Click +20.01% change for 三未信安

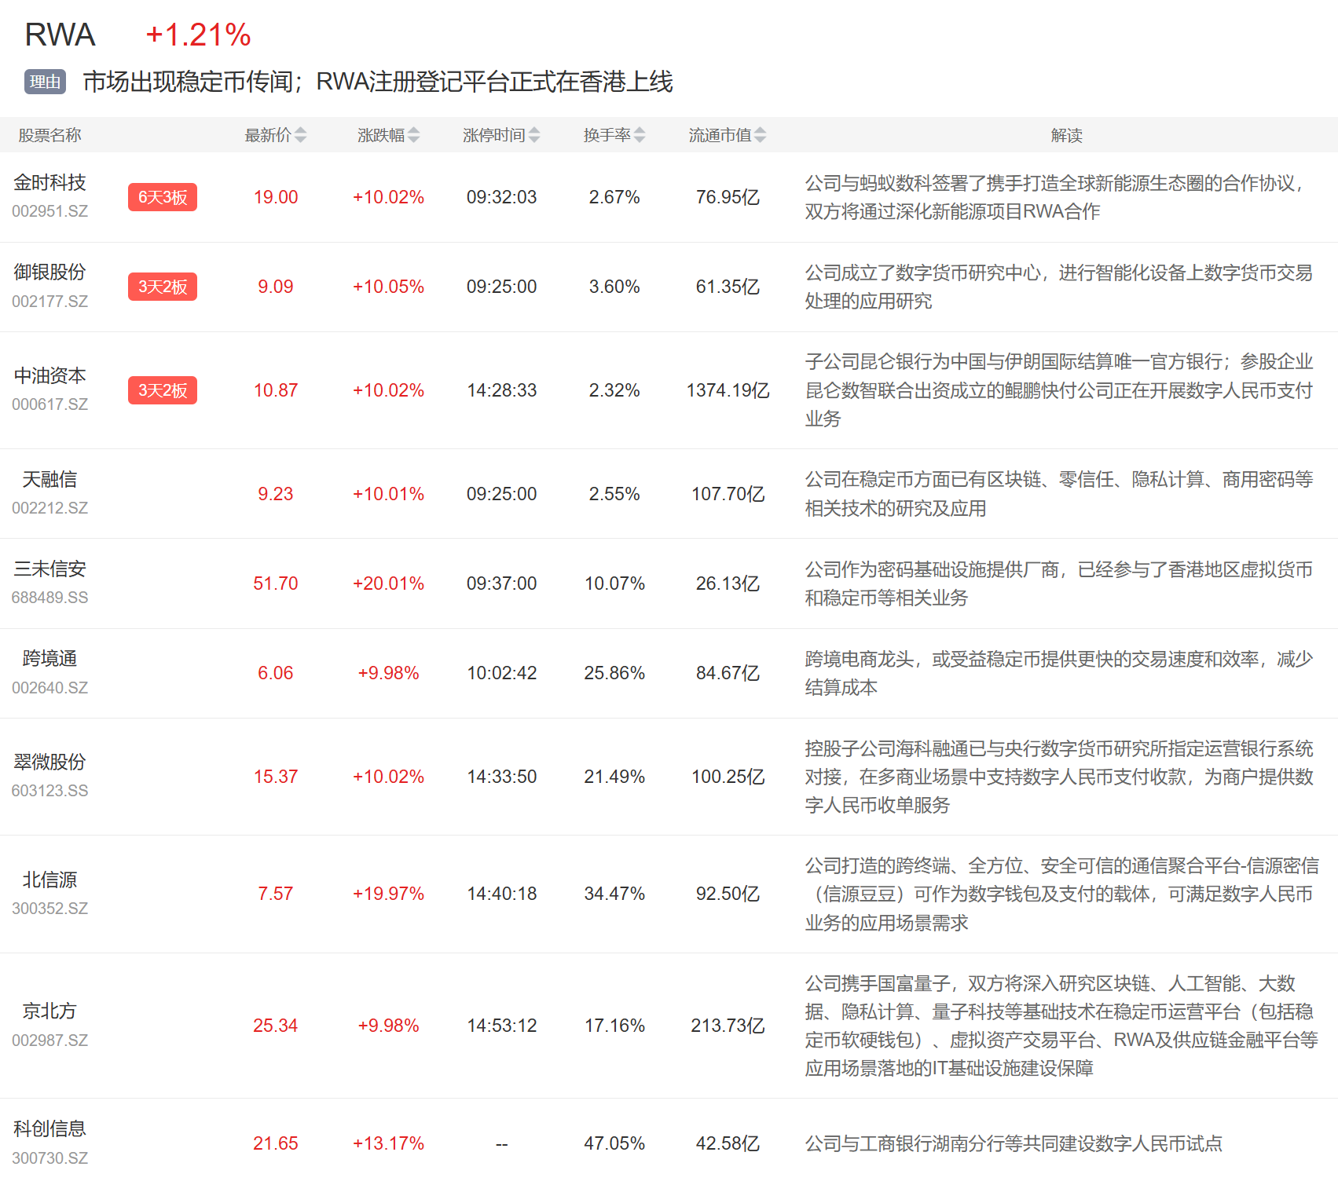click(x=388, y=583)
